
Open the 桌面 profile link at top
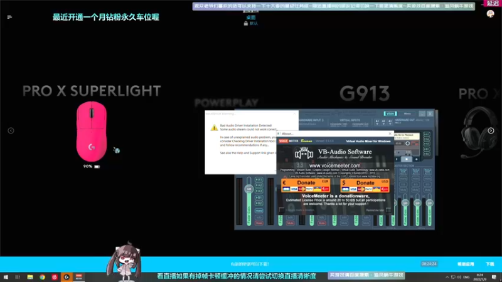(x=251, y=18)
